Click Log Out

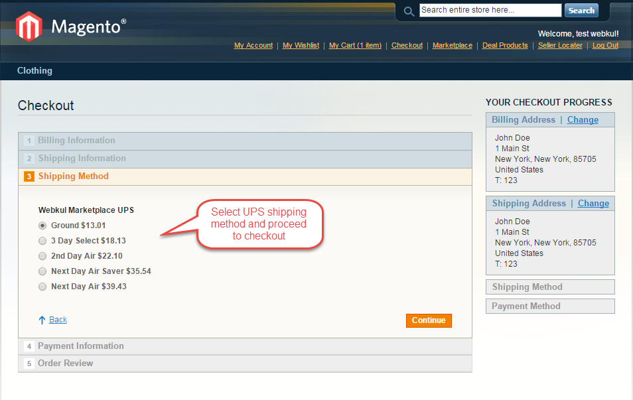click(x=606, y=45)
